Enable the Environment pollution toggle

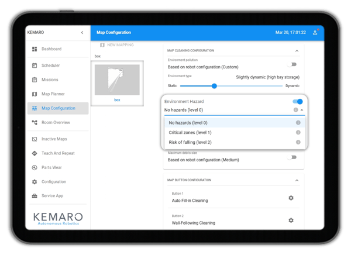[292, 64]
